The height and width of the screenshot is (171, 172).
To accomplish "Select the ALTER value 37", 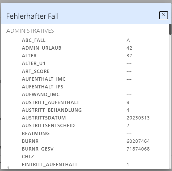I will 129,56.
